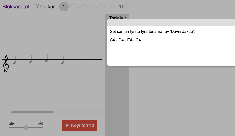Click the turtle slow-speed icon
This screenshot has width=235, height=136.
[12, 123]
